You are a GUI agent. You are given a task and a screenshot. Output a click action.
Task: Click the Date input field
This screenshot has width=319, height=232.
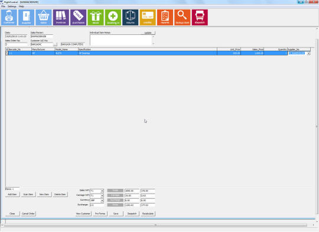[x=17, y=36]
